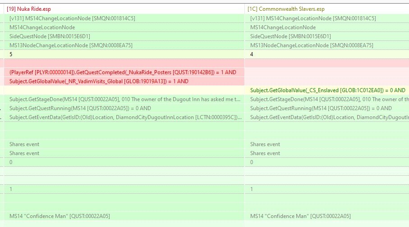Select MS13NodeChangeLocationNode cell in Commonwealth Slavers column
The image size is (409, 227).
pos(327,45)
